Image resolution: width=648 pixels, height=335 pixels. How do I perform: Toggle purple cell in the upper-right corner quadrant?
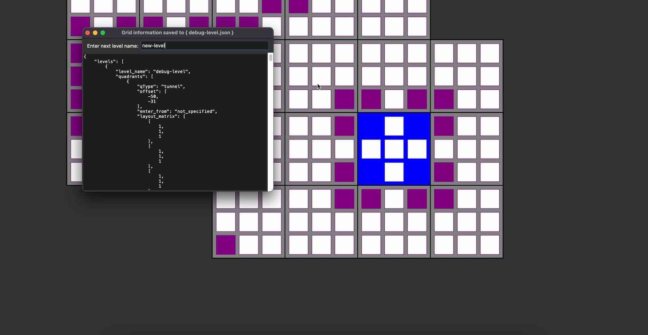pyautogui.click(x=444, y=100)
